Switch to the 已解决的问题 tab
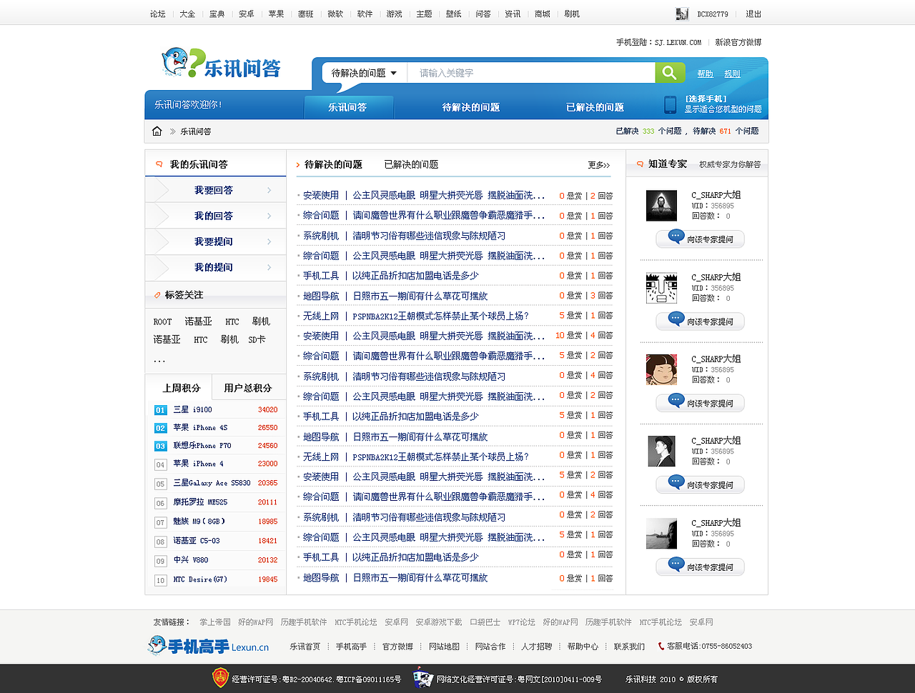The width and height of the screenshot is (915, 693). 412,164
